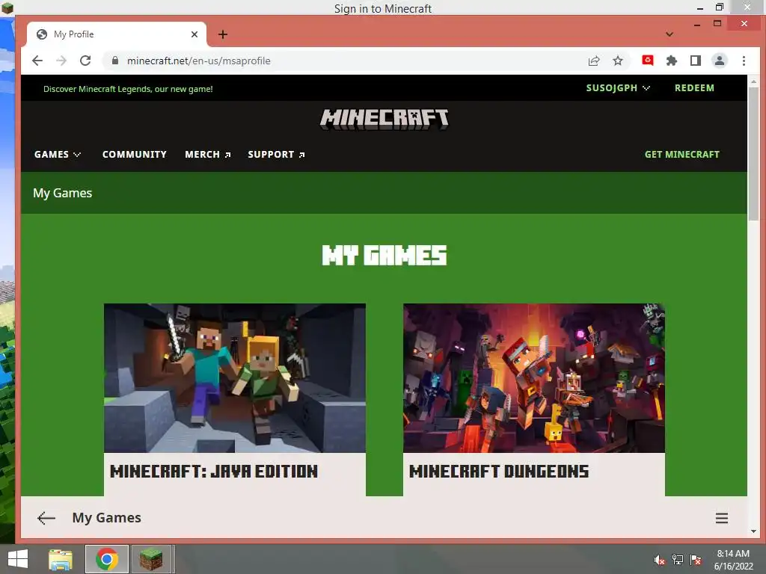Open the Windows Start button

pyautogui.click(x=18, y=559)
